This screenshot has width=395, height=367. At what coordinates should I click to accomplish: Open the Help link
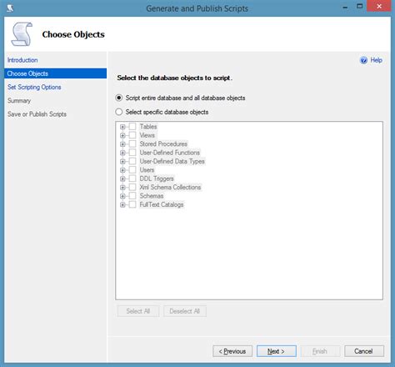click(376, 60)
